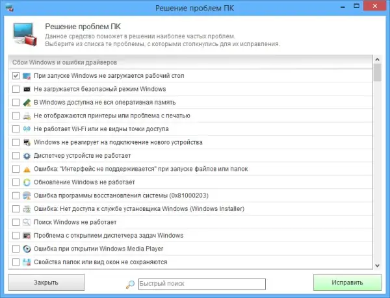
Task: Click the Wi-Fi icon beside 'Не работает Wi-Fi'
Action: [x=27, y=129]
